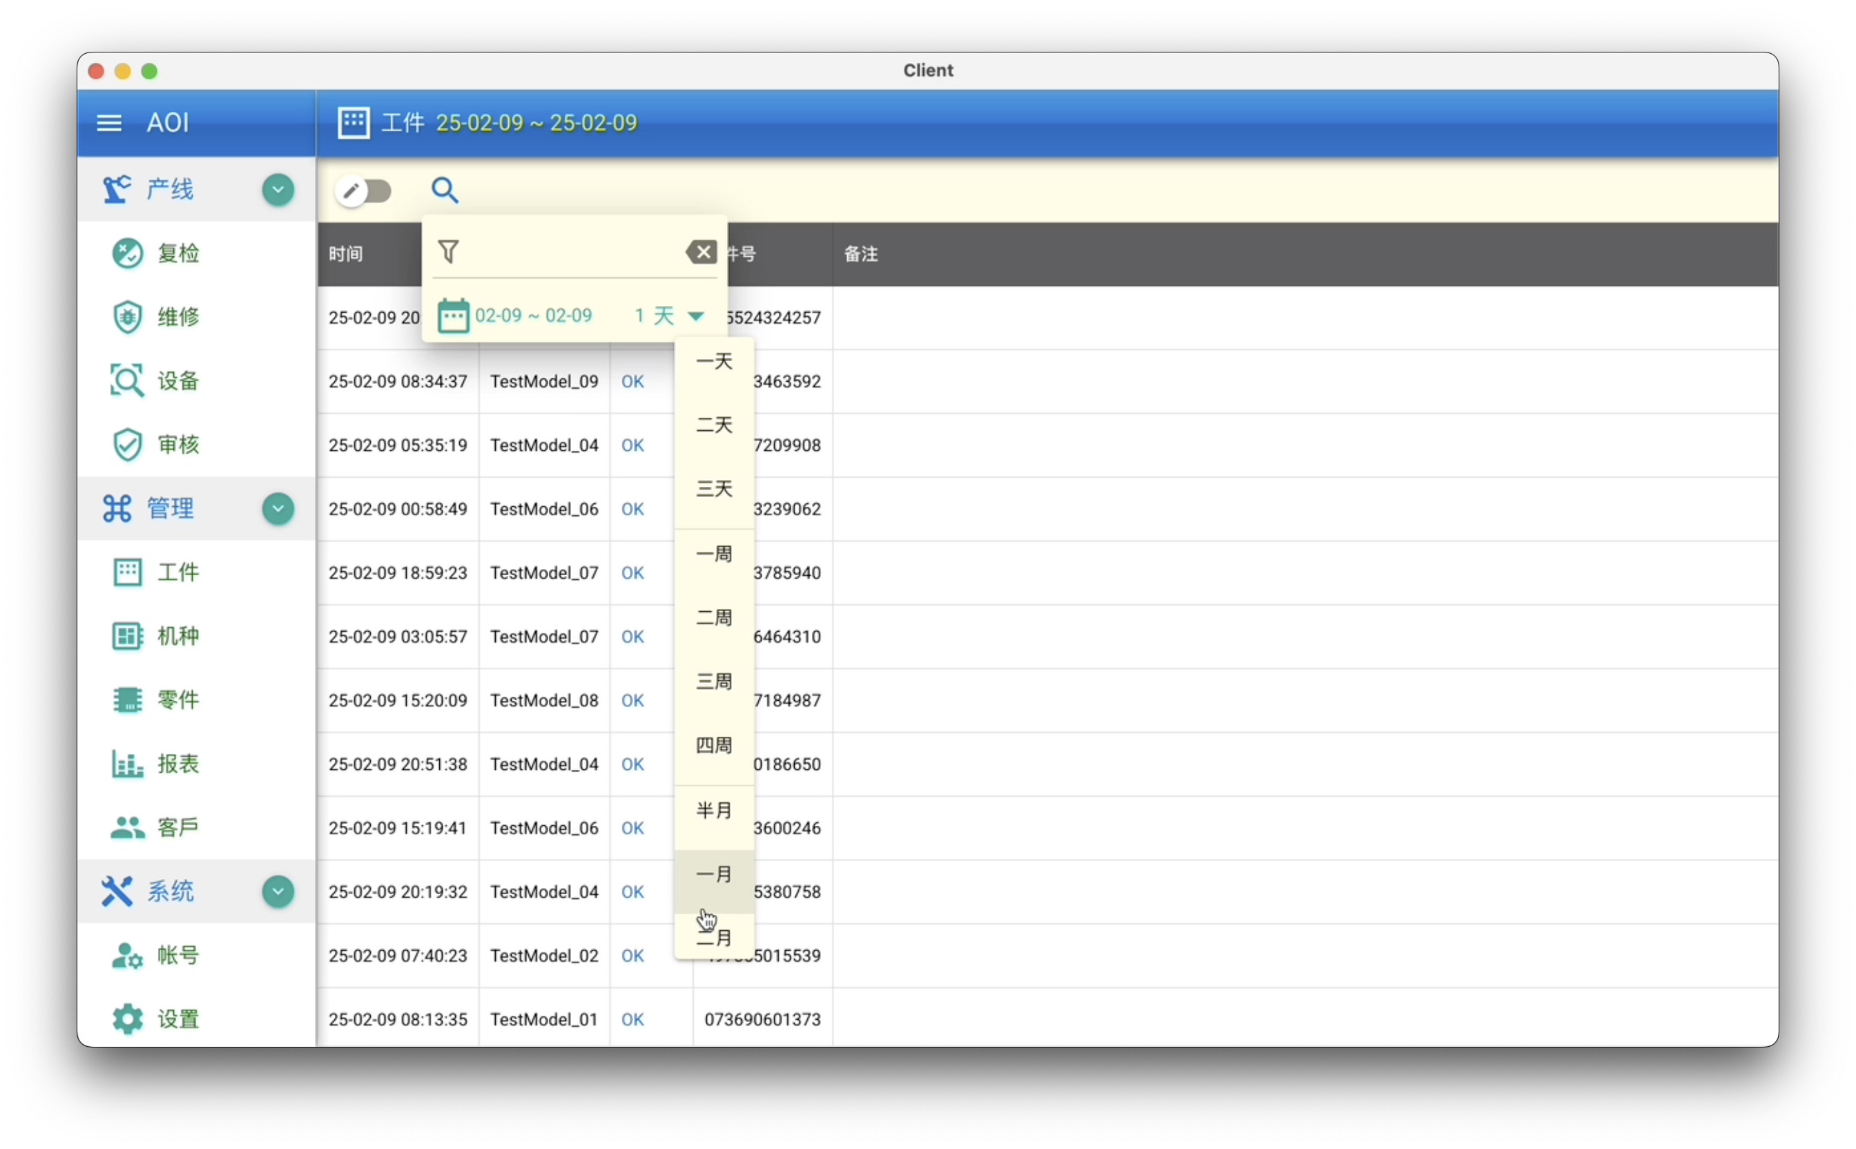This screenshot has height=1149, width=1856.
Task: Choose 一月 option in dropdown
Action: point(713,875)
